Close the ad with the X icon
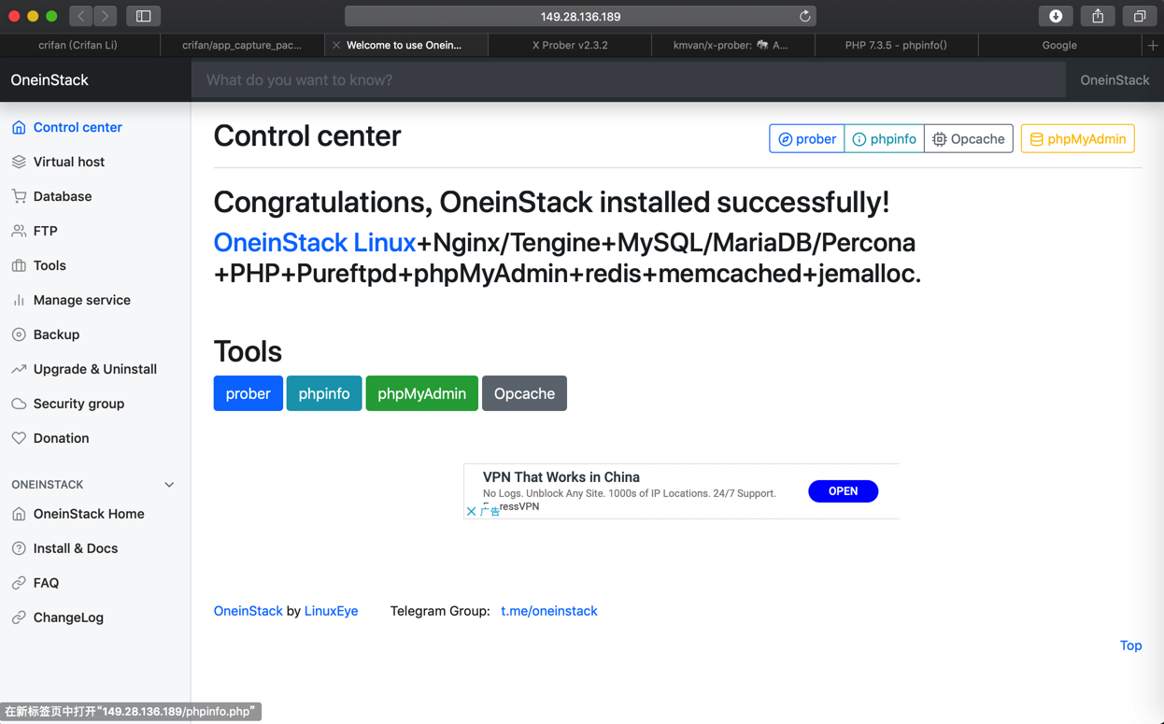The width and height of the screenshot is (1164, 724). point(471,511)
